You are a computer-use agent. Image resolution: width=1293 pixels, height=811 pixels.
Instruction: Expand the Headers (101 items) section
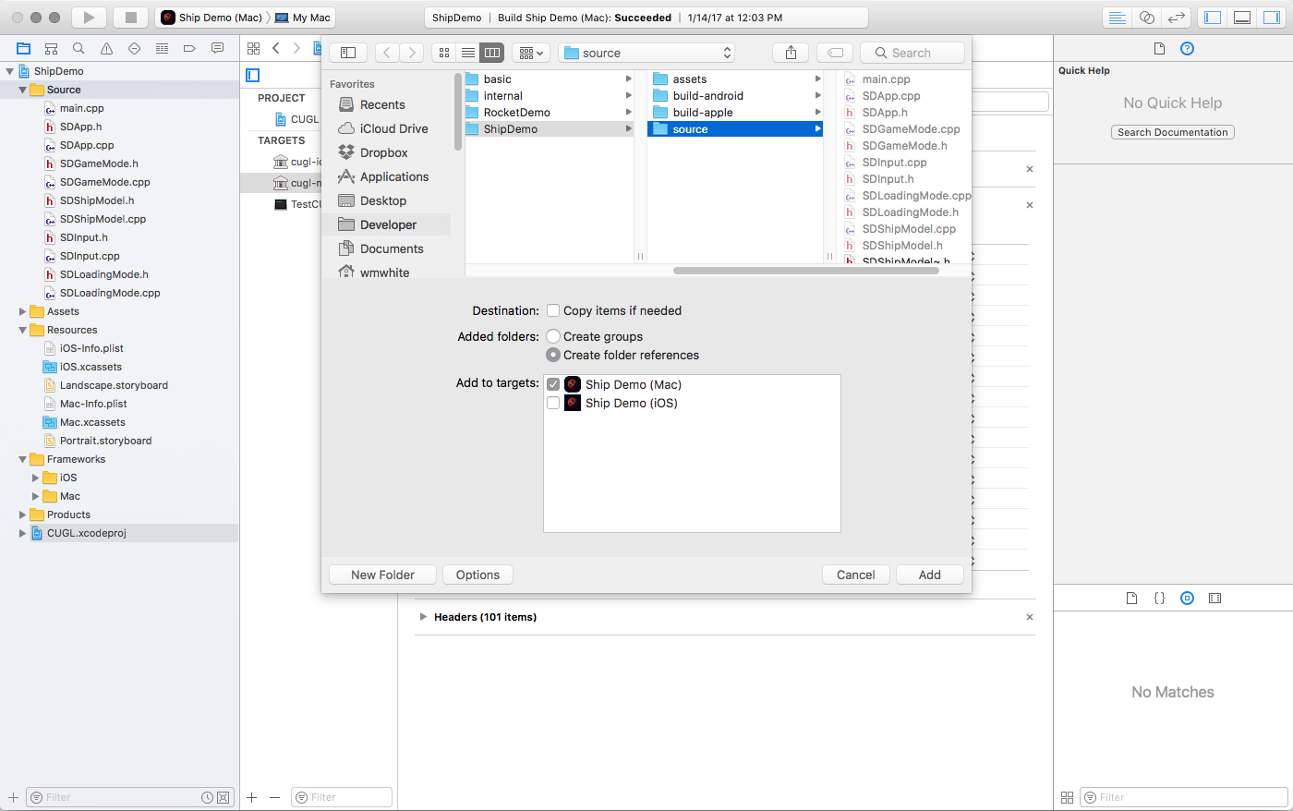[423, 617]
